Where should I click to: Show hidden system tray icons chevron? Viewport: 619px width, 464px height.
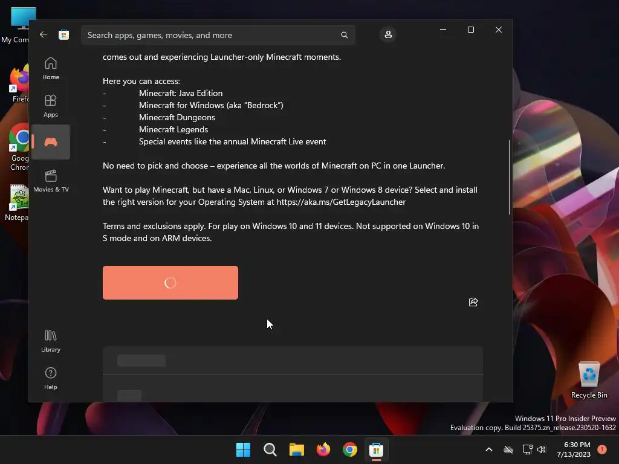[488, 449]
